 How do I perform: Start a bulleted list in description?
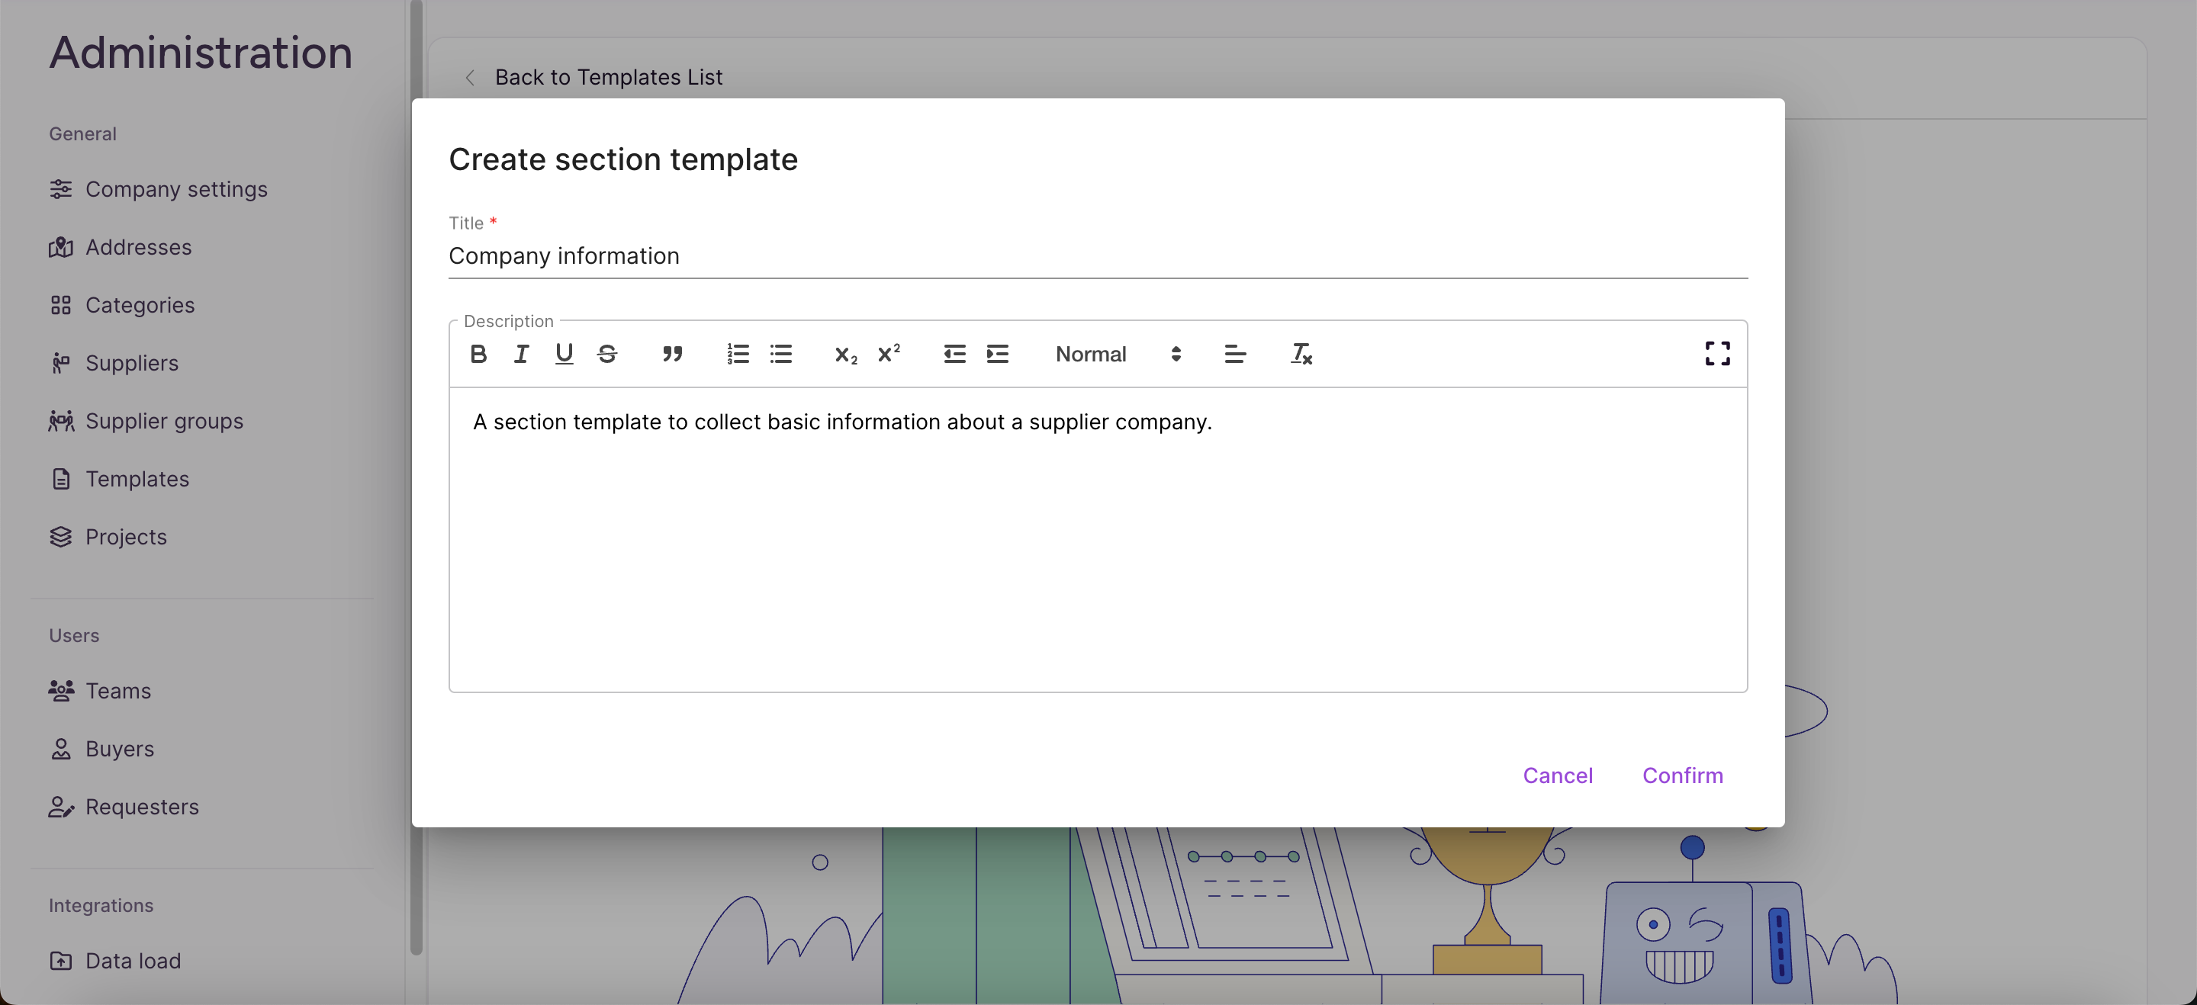(x=780, y=354)
